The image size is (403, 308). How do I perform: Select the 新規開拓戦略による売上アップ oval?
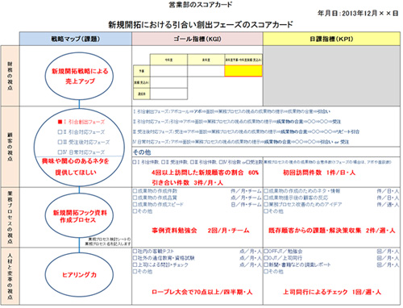pyautogui.click(x=79, y=76)
